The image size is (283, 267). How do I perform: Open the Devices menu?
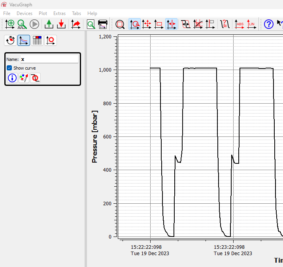[25, 13]
